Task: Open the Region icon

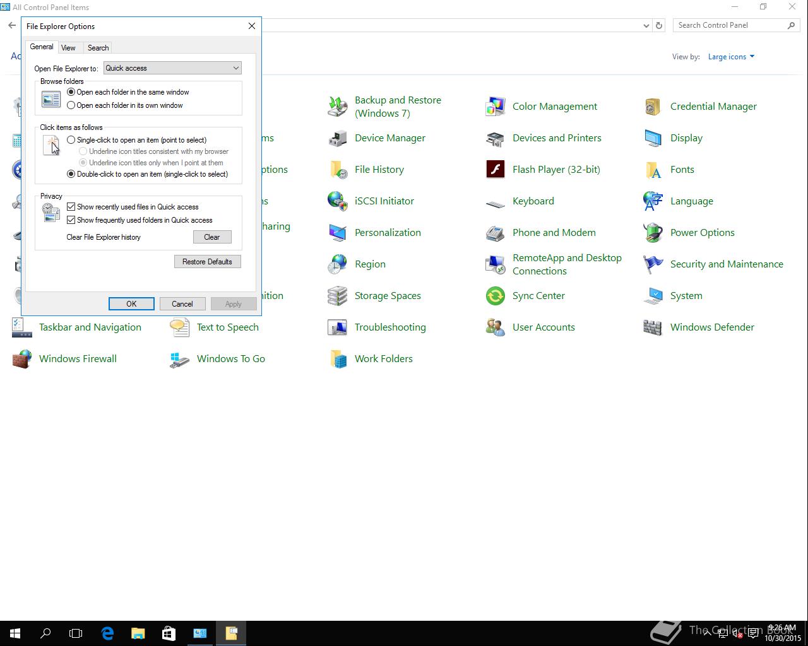Action: point(338,264)
